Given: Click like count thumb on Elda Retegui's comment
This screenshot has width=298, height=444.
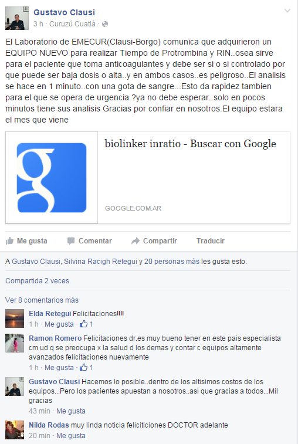Looking at the screenshot, I should tap(83, 324).
